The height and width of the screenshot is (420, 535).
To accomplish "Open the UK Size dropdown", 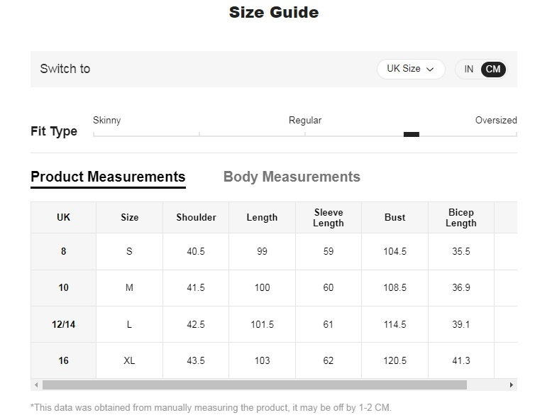I will click(x=410, y=69).
